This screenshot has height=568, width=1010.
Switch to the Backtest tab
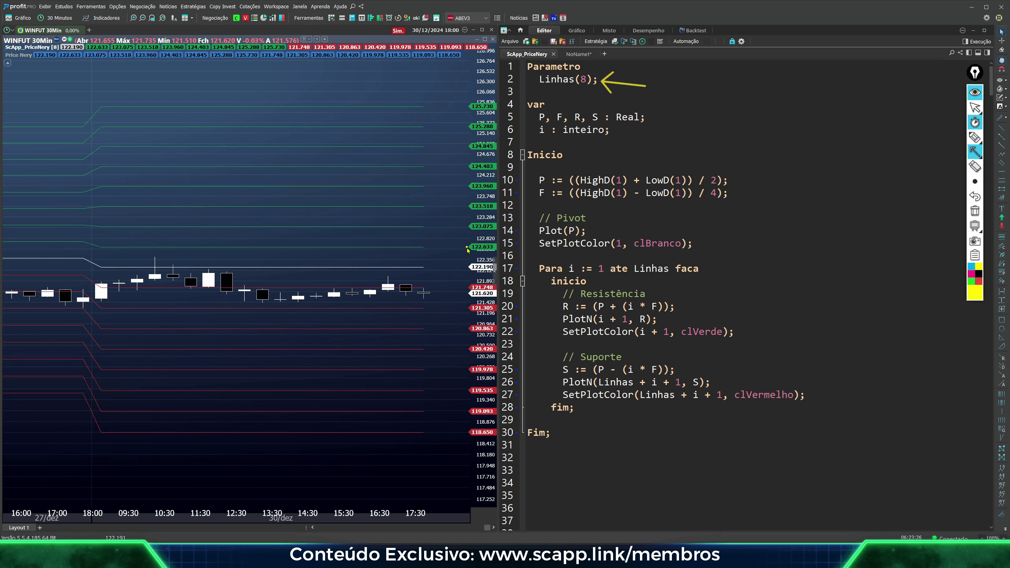[693, 30]
